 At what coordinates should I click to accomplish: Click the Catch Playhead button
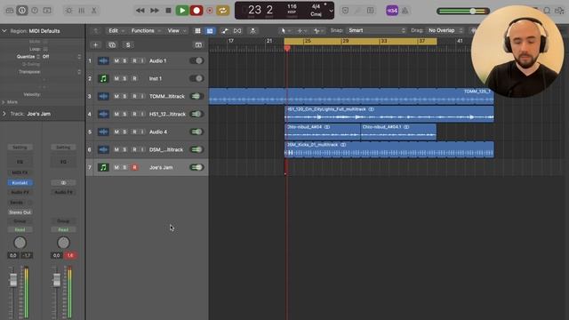coord(252,31)
